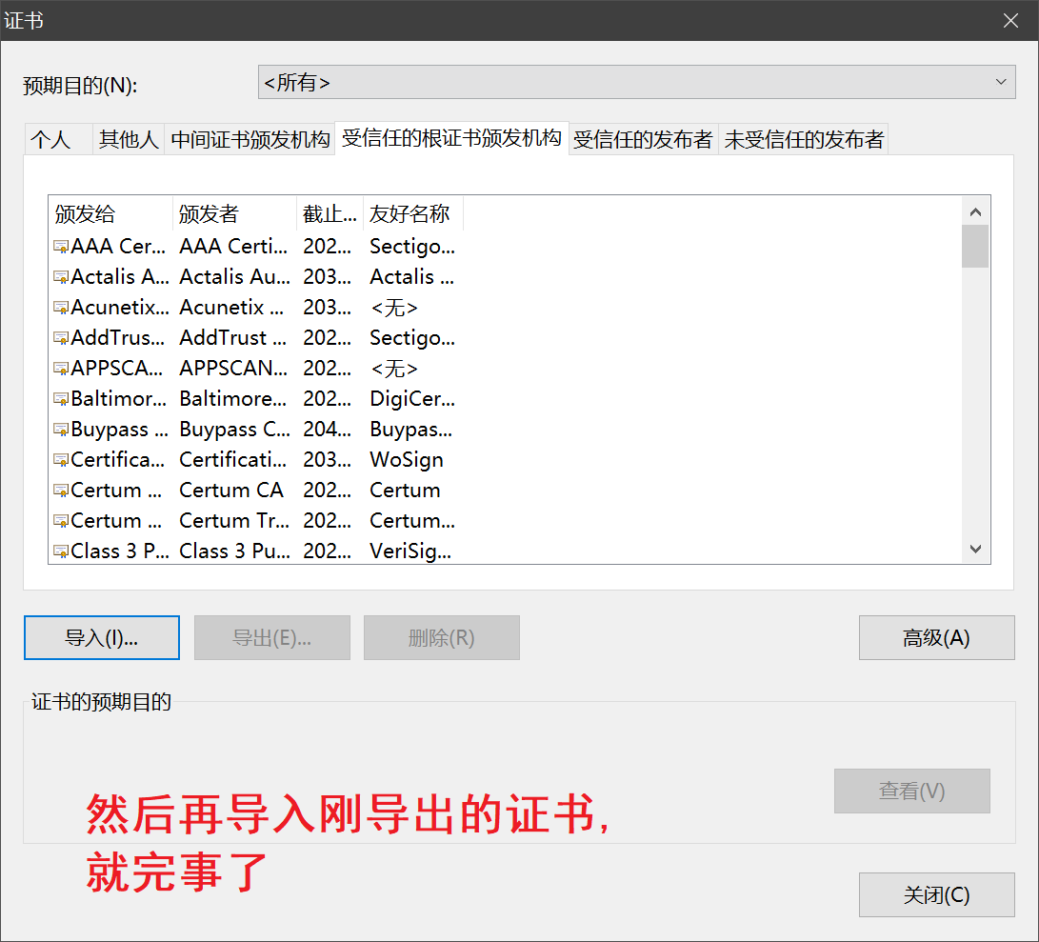Click the Class 3 Pu... issuer cell
The image size is (1039, 942).
pos(234,551)
